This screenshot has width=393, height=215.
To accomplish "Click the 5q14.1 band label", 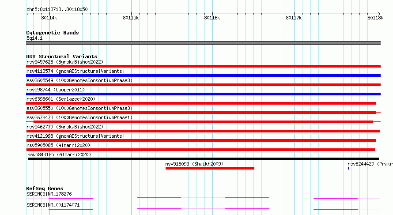I will click(x=34, y=38).
